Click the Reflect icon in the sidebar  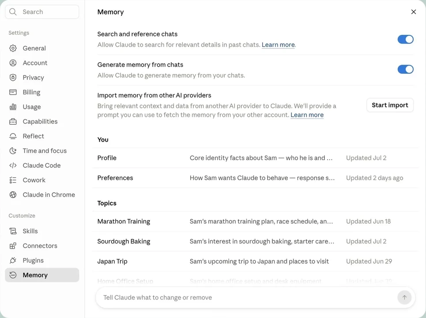coord(13,136)
